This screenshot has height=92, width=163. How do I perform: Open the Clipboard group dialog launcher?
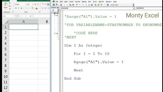coord(12,12)
